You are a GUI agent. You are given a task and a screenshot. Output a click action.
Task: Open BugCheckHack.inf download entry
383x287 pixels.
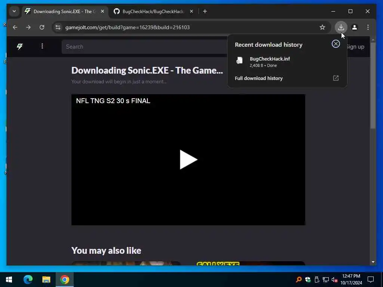pyautogui.click(x=287, y=62)
